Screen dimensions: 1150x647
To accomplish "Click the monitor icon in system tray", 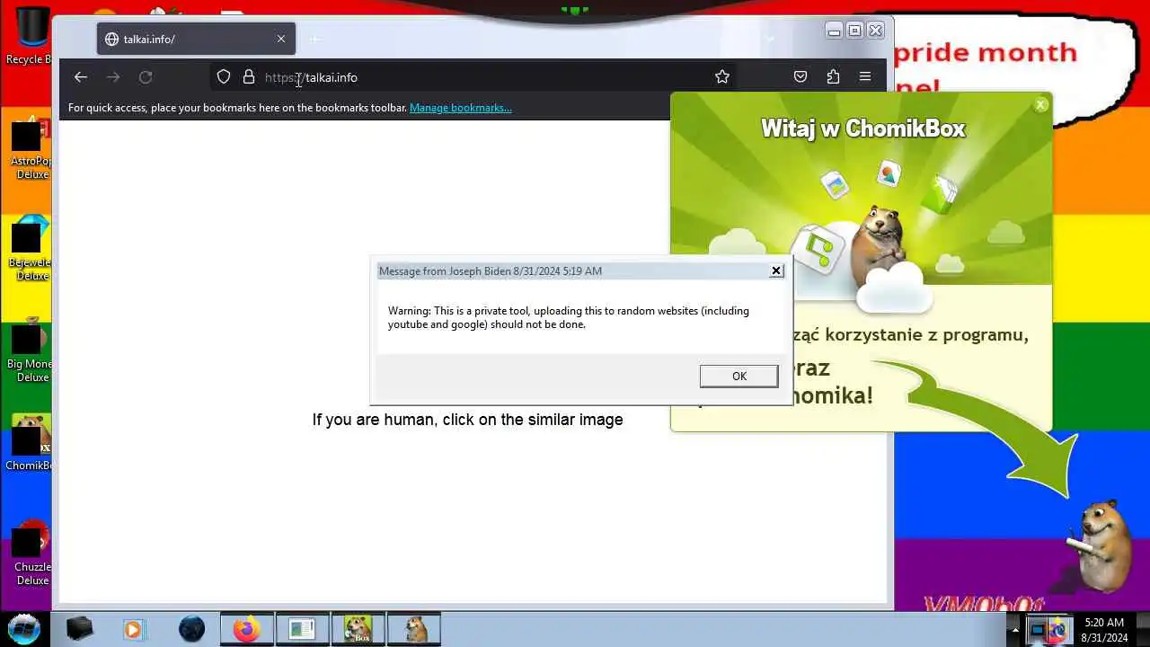I will pyautogui.click(x=1037, y=629).
